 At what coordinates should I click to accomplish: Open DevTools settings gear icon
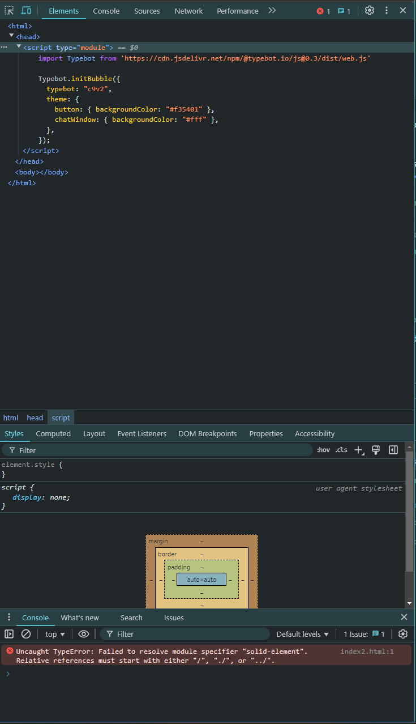(x=370, y=11)
